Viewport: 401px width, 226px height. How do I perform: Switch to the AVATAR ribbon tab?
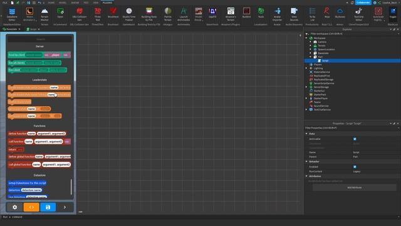click(x=75, y=3)
